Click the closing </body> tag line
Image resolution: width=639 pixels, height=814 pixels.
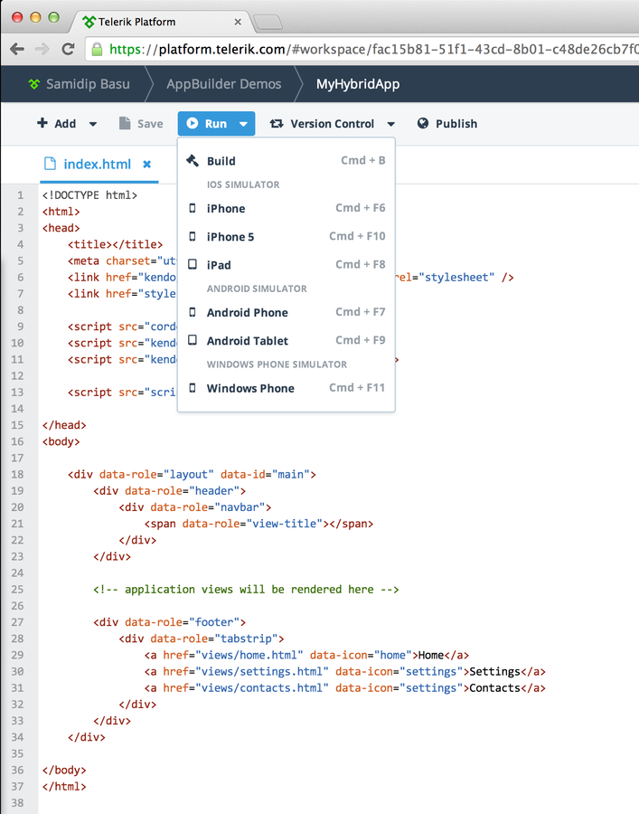(x=64, y=770)
